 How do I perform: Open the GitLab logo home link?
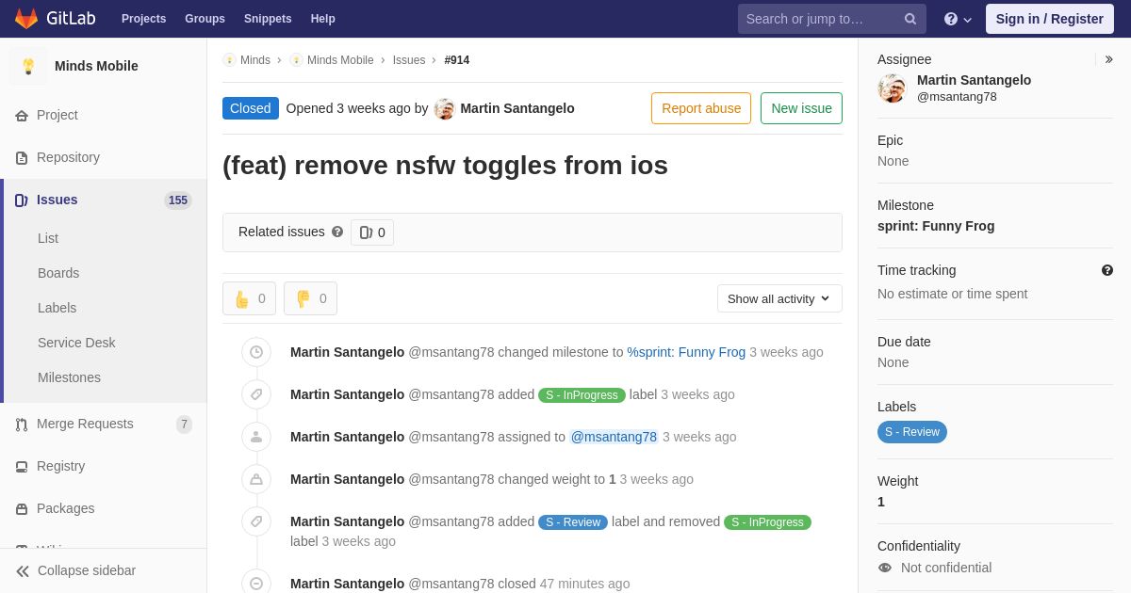coord(54,19)
